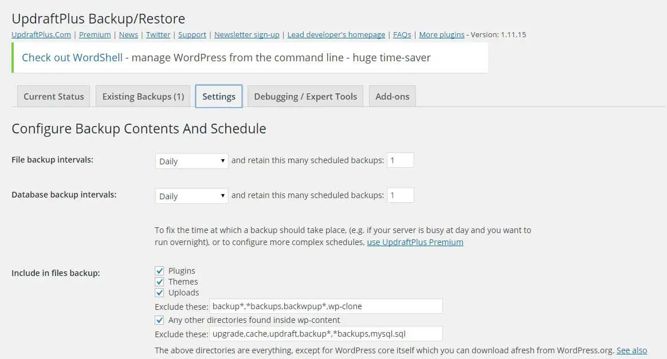Open the Existing Backups tab
Image resolution: width=667 pixels, height=359 pixels.
142,96
